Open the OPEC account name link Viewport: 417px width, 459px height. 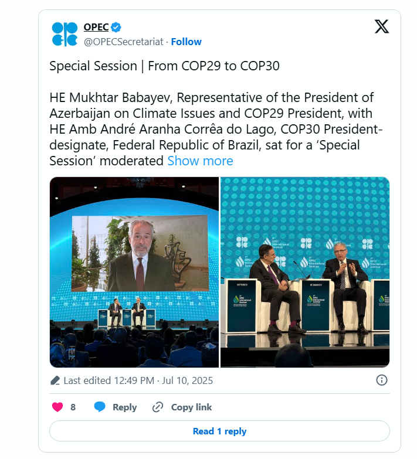pos(96,27)
